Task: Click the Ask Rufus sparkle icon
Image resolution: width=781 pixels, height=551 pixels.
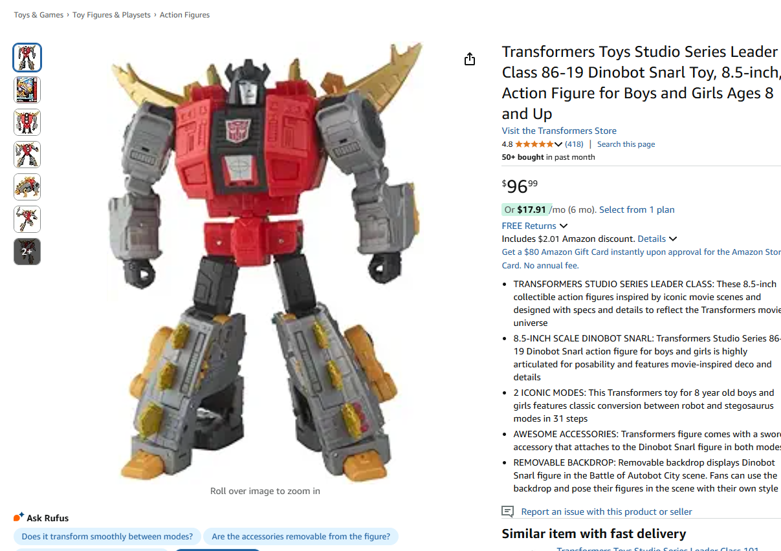Action: [x=19, y=517]
